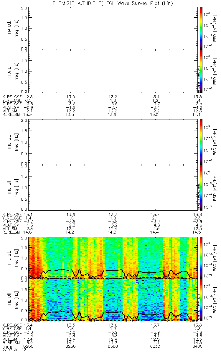Viewport: 221px width, 353px height.
Task: Click the 'THD B⊥' axis label
Action: coord(10,142)
